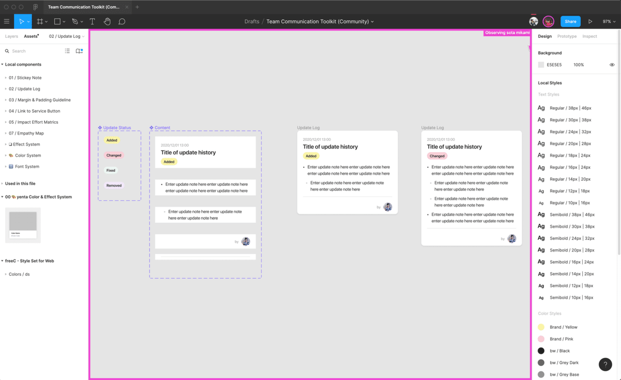The image size is (621, 380).
Task: Click the Update Status component icon
Action: [x=100, y=127]
